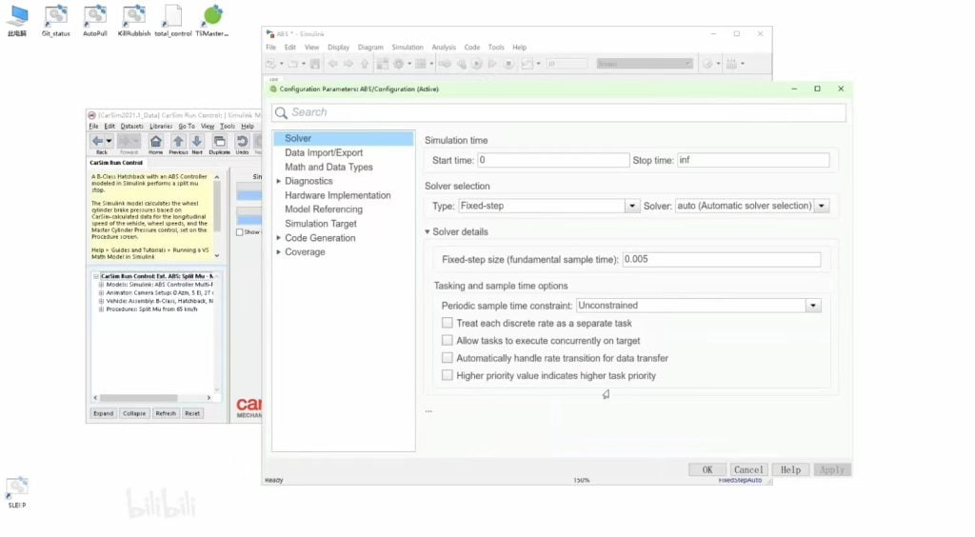Screen dimensions: 975x537
Task: Click the Fixed-step size input field
Action: 721,260
